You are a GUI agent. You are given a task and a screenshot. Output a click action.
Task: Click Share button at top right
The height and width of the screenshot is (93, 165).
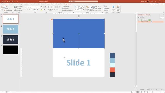(x=152, y=4)
